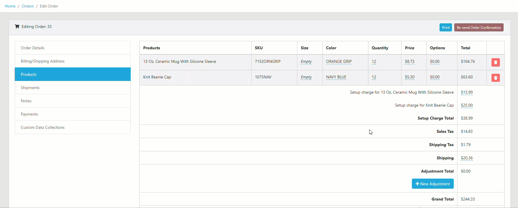Delete the Ceramic Mug product row
Screen dimensions: 518x208
click(495, 62)
